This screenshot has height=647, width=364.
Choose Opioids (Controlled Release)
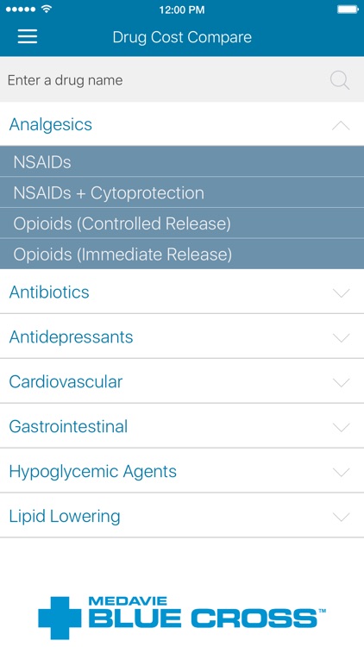[x=182, y=223]
